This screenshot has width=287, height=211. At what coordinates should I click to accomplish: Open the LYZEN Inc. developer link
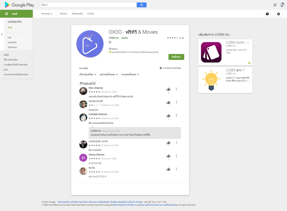click(114, 38)
